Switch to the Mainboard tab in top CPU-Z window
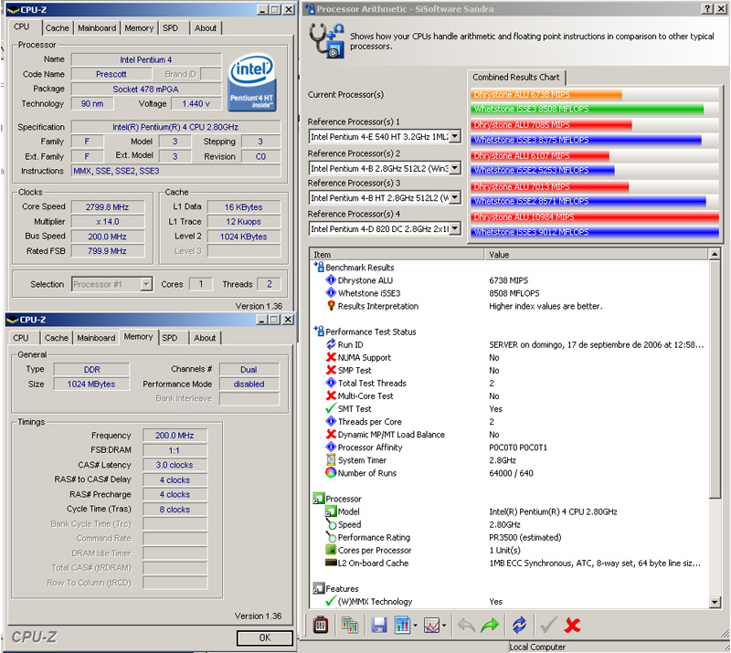The height and width of the screenshot is (653, 731). coord(97,28)
